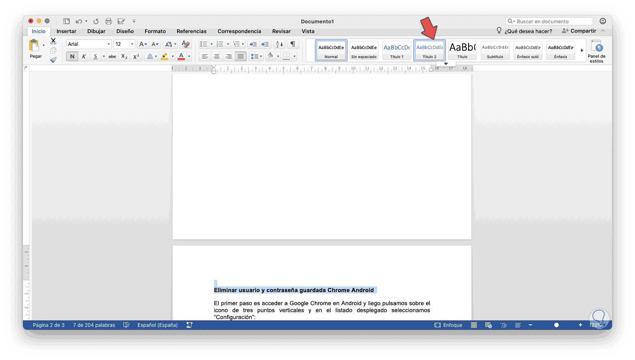Apply the Subtítulo style

(x=495, y=50)
